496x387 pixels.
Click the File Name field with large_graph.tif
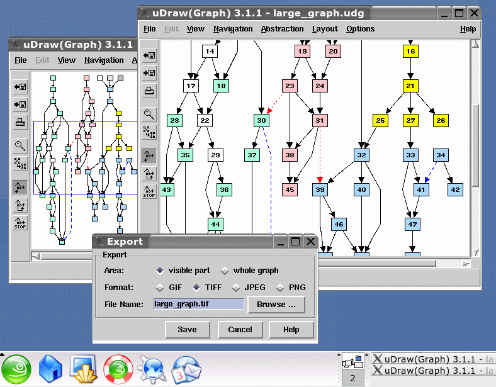click(x=199, y=304)
